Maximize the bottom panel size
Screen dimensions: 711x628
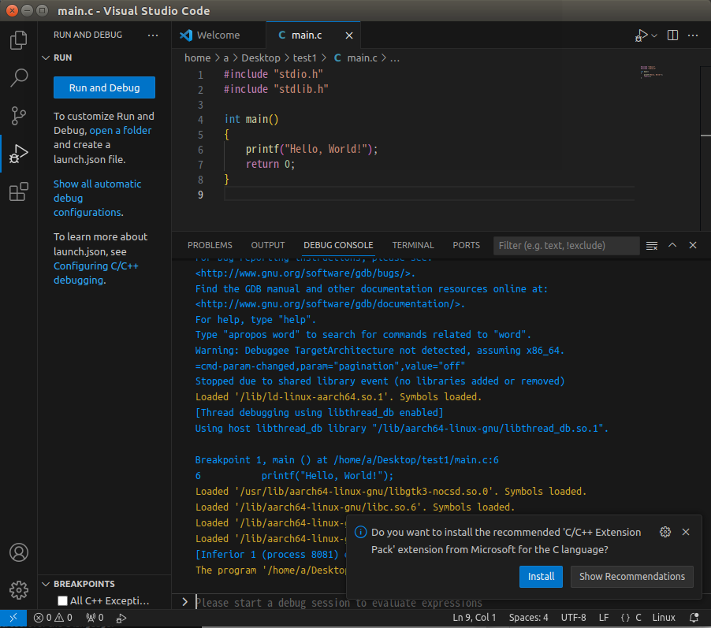point(672,245)
